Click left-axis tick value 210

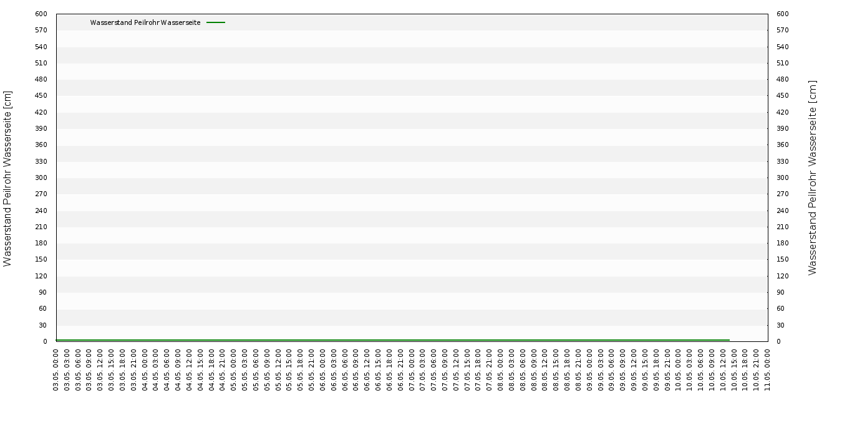(42, 227)
